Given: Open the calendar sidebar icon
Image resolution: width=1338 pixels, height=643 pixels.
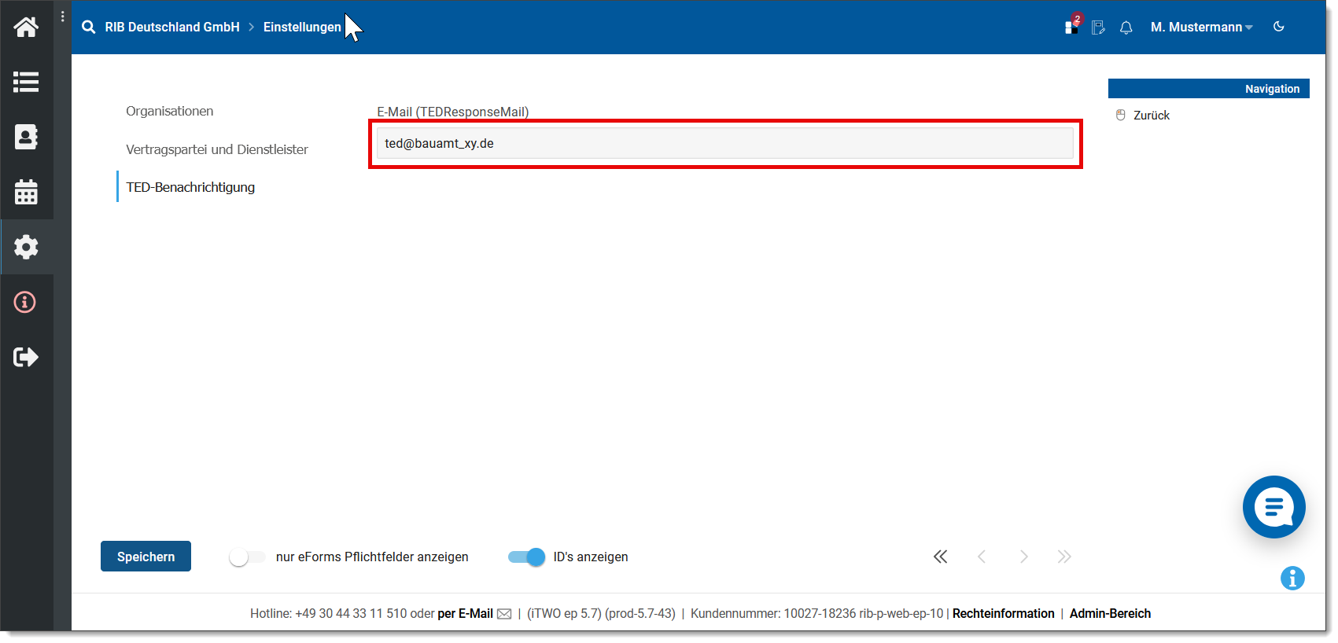Looking at the screenshot, I should [x=26, y=192].
